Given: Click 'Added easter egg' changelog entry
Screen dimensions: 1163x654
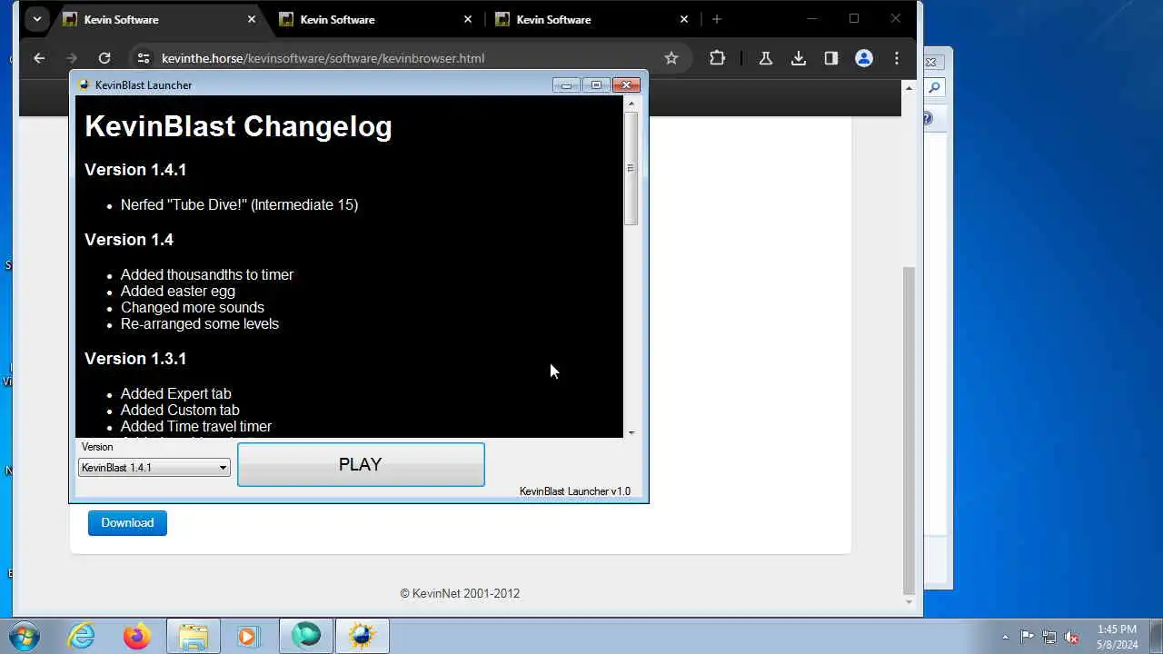Looking at the screenshot, I should pos(178,292).
